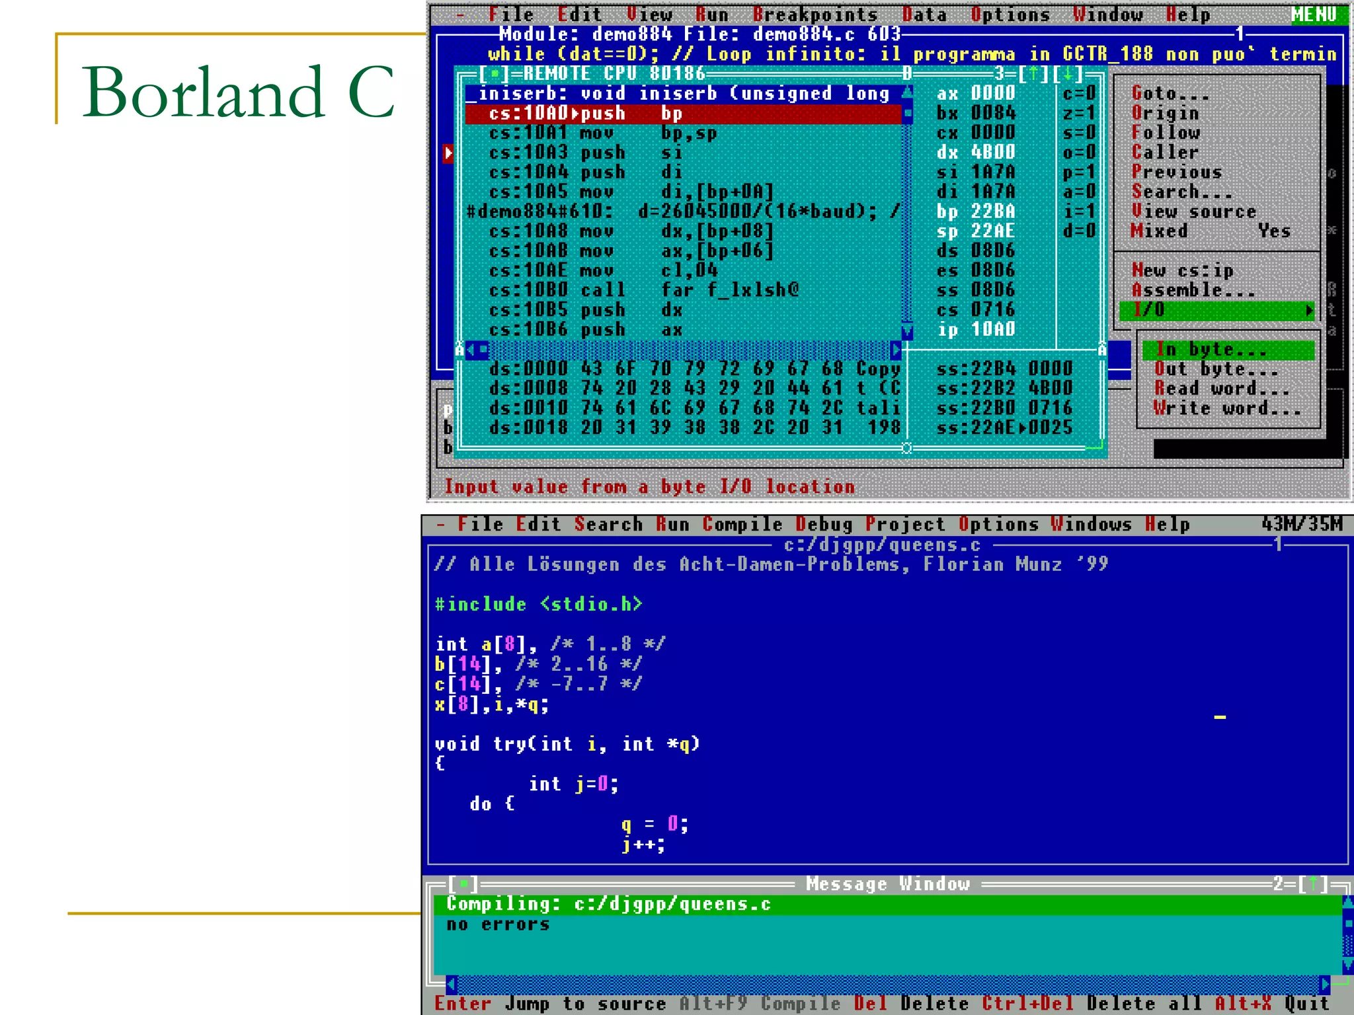Screen dimensions: 1354x1015
Task: Toggle the overflow flag o=0
Action: point(1079,152)
